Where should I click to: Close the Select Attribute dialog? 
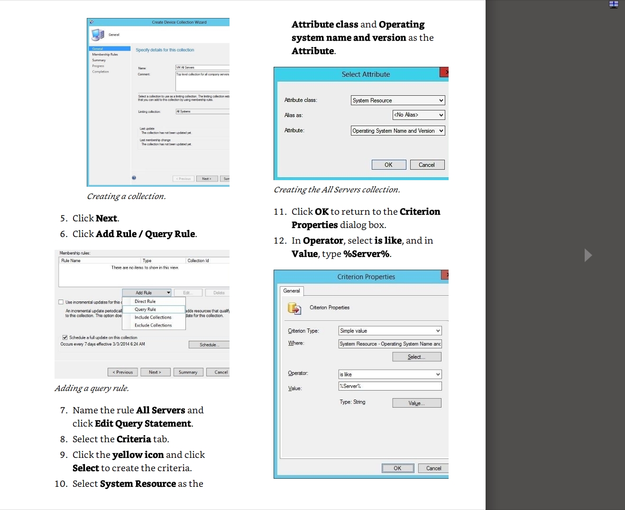point(445,72)
